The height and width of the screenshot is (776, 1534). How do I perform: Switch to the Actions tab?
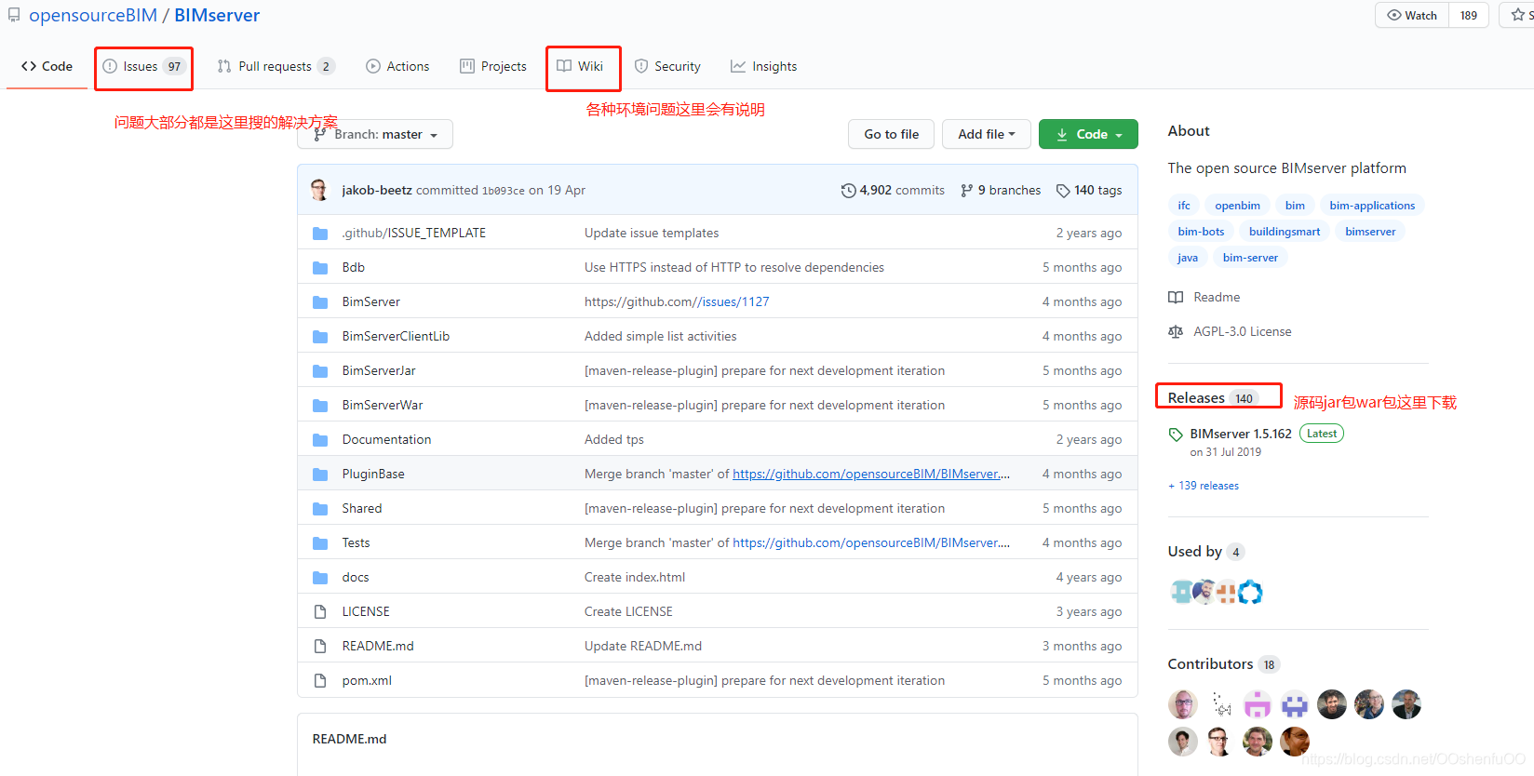pos(397,66)
